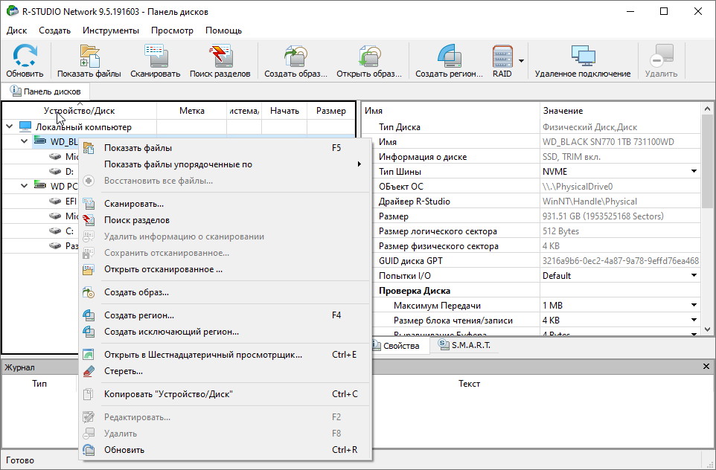This screenshot has height=470, width=716.
Task: Switch to the S.M.A.R.T. tab
Action: pos(464,345)
